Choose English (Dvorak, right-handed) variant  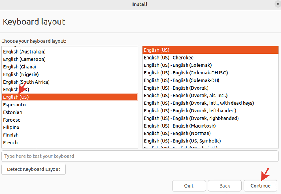210,118
